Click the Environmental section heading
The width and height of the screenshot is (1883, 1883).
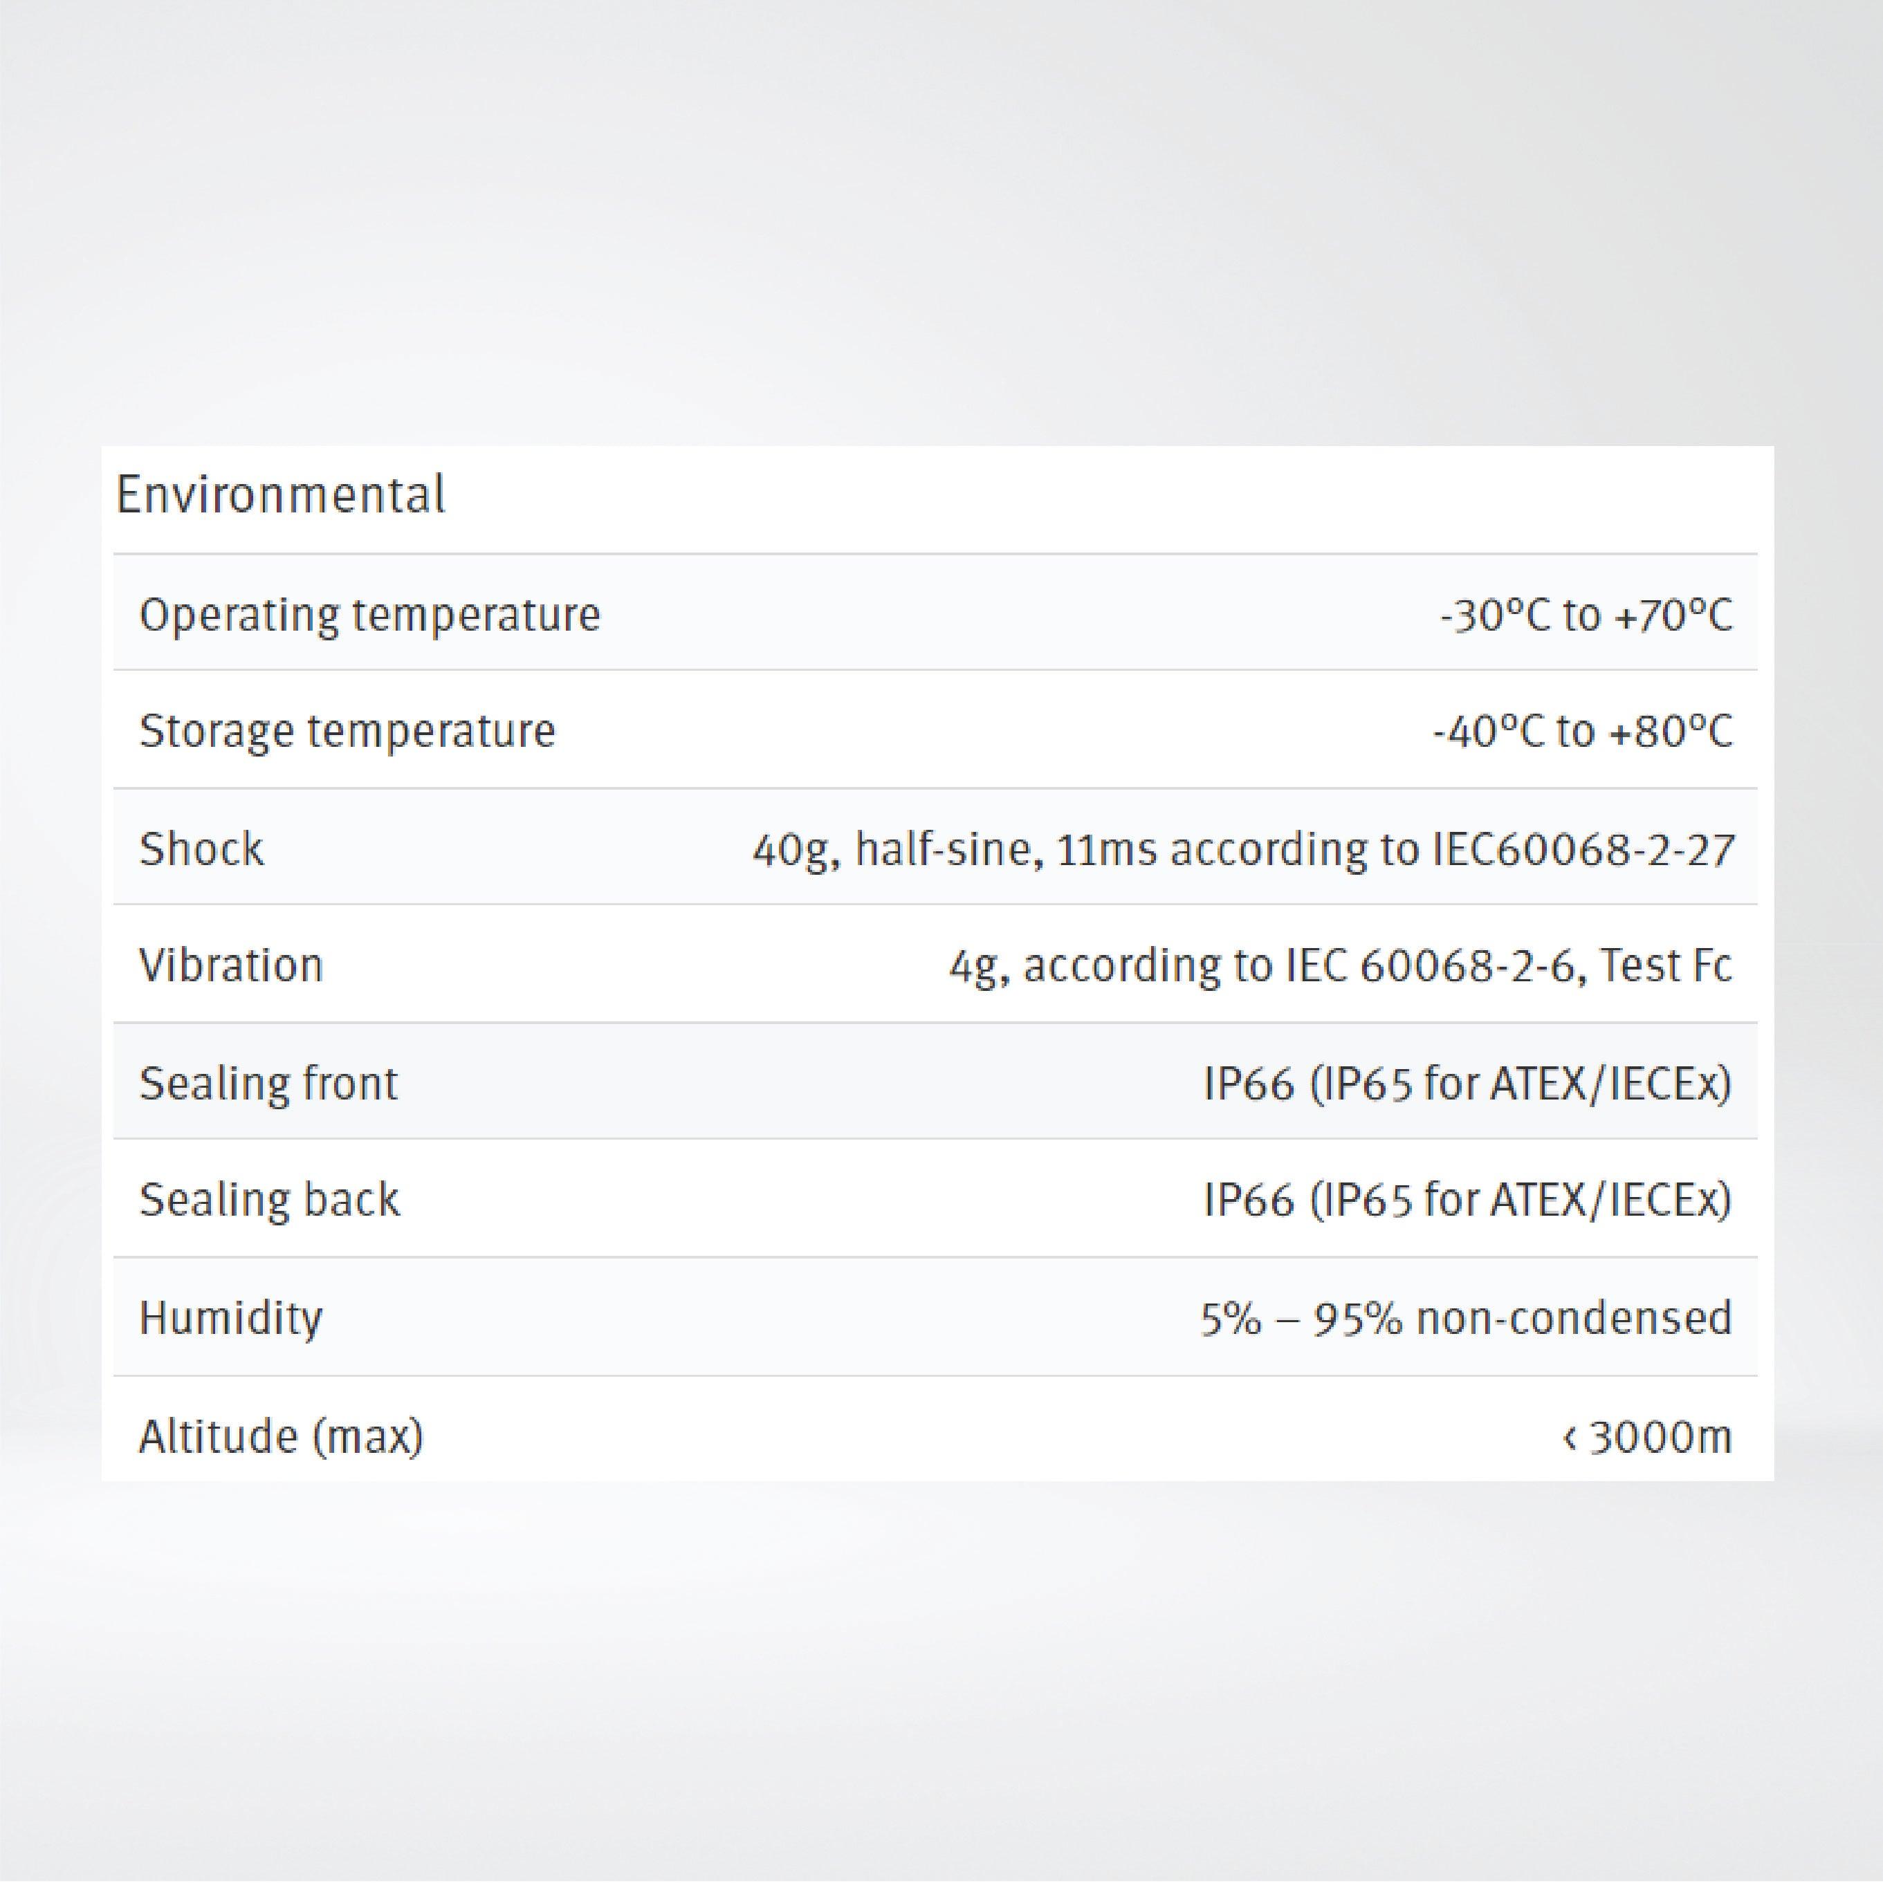(280, 495)
